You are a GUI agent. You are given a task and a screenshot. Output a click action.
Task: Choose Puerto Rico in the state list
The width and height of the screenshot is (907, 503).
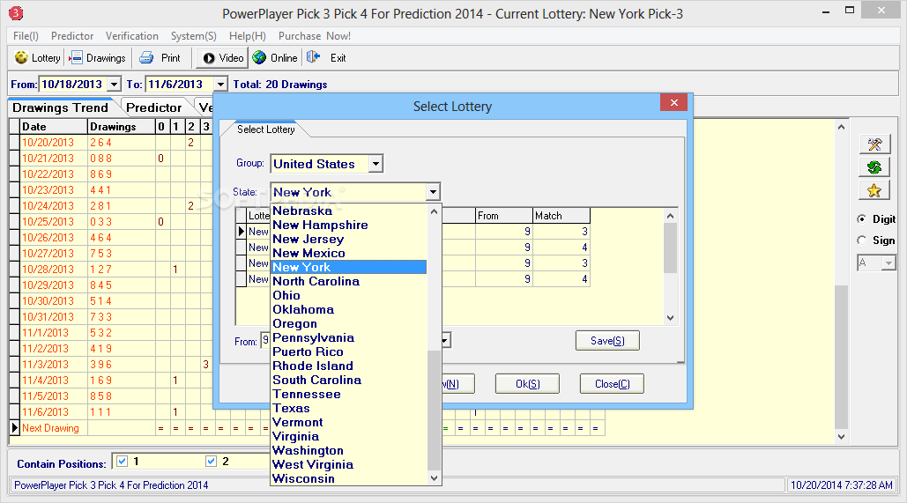click(x=349, y=351)
